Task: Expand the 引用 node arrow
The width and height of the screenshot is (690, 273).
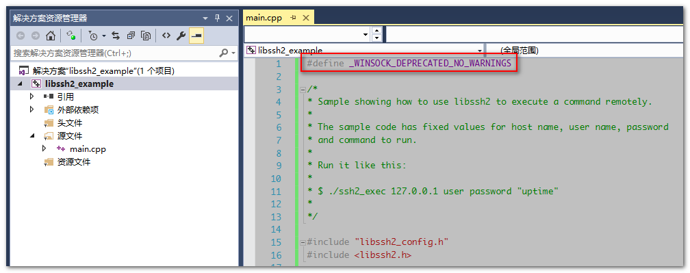Action: tap(31, 96)
